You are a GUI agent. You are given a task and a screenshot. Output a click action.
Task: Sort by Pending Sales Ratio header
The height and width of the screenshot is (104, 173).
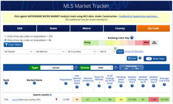click(121, 79)
